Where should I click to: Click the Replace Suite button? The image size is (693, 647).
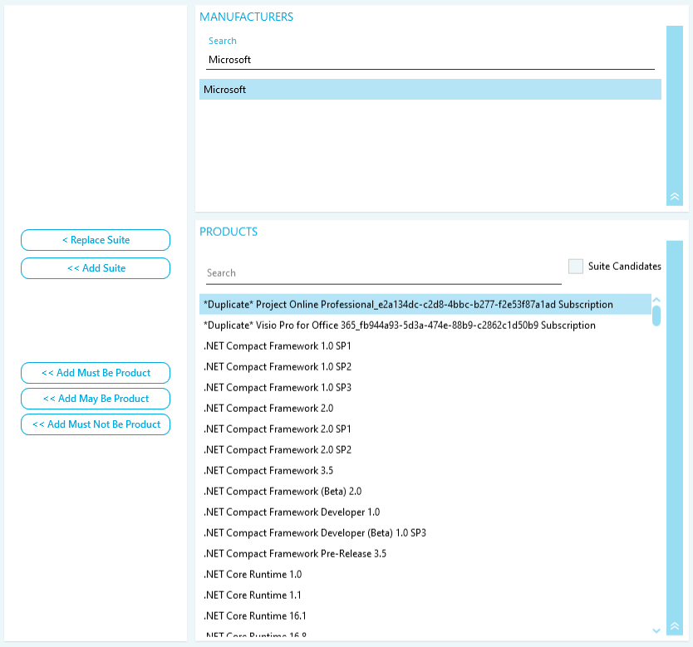96,240
